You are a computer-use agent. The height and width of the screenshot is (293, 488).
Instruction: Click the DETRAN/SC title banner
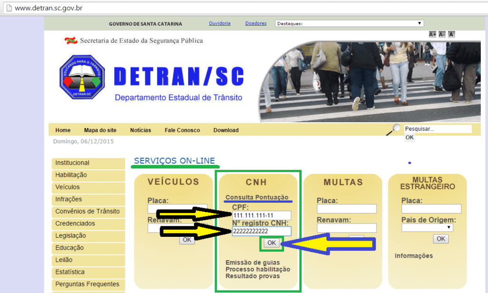coord(179,77)
